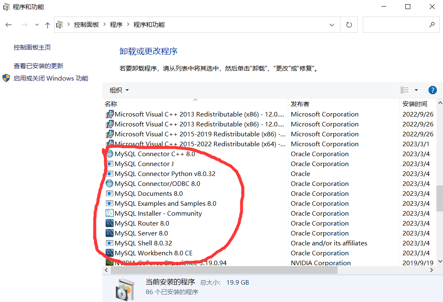Viewport: 443px width, 302px height.
Task: Click the MySQL Connector C++ 8.0 icon
Action: 110,154
